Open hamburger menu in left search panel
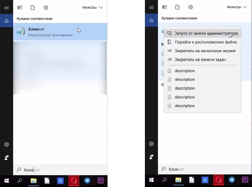Screen dimensions: 252x187 [x=7, y=7]
